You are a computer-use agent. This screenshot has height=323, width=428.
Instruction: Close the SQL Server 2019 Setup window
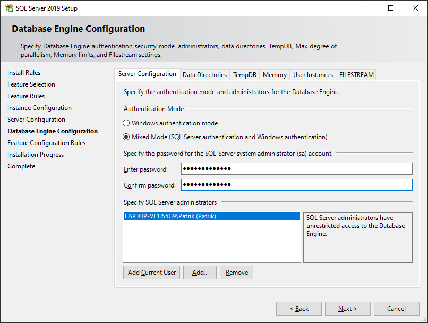pyautogui.click(x=415, y=8)
